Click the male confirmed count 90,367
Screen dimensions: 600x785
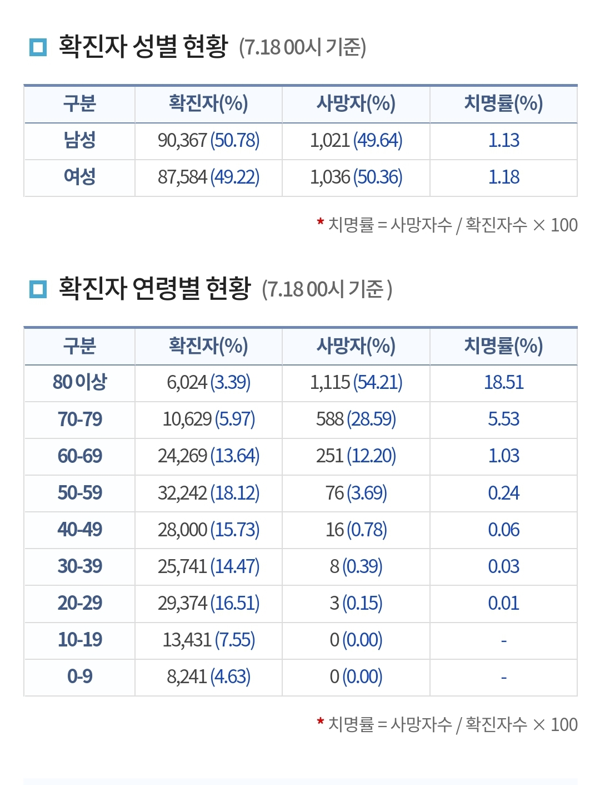click(x=182, y=140)
